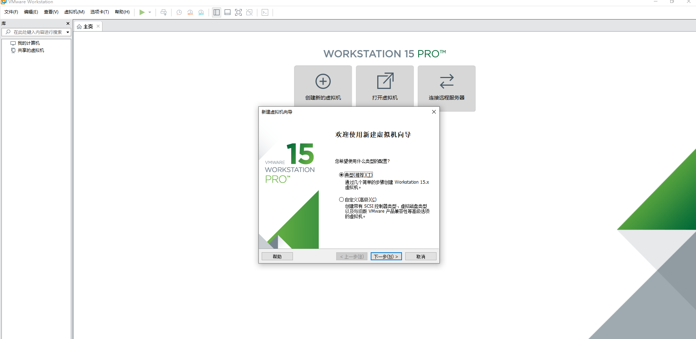696x339 pixels.
Task: Select the 自定义(高级) radio option
Action: [341, 199]
